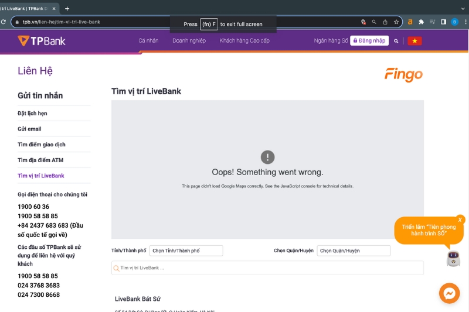Click the share icon in the address bar

pyautogui.click(x=385, y=22)
